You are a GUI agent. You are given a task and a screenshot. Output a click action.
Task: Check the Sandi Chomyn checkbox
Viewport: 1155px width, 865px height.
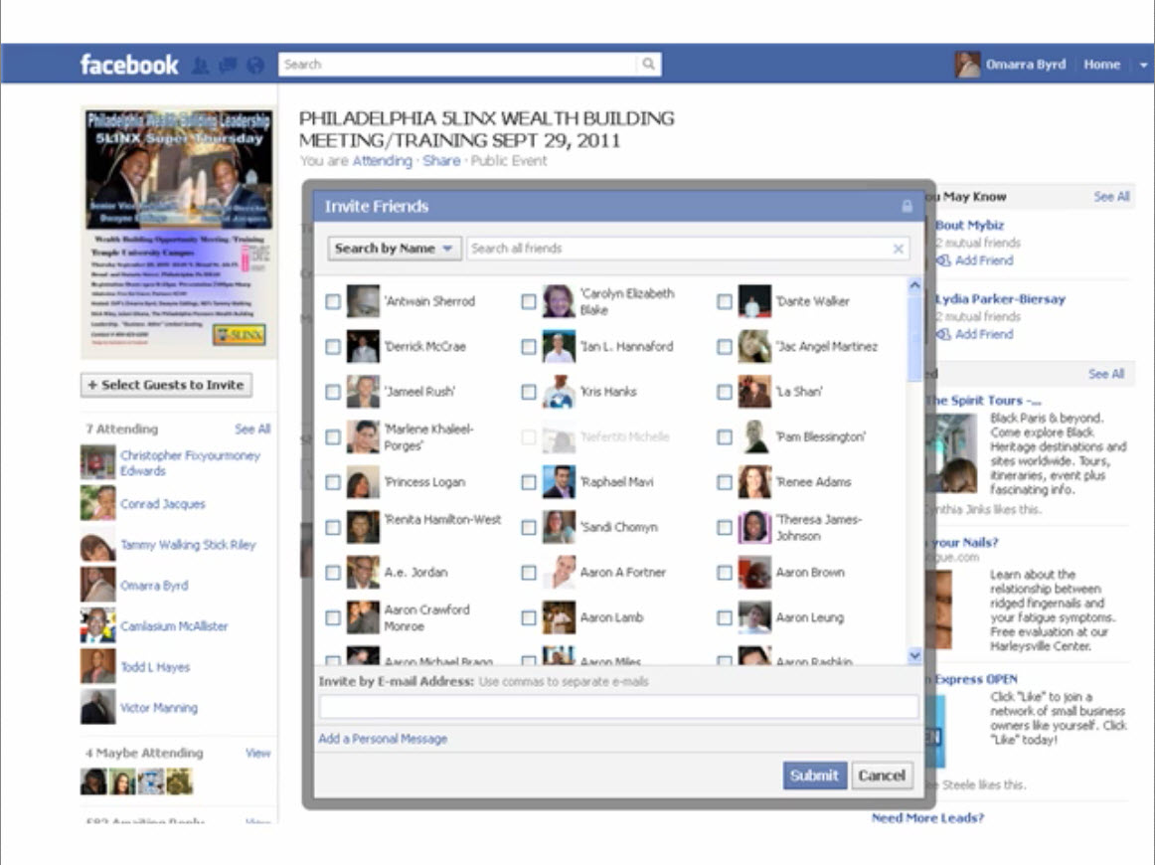[x=528, y=528]
